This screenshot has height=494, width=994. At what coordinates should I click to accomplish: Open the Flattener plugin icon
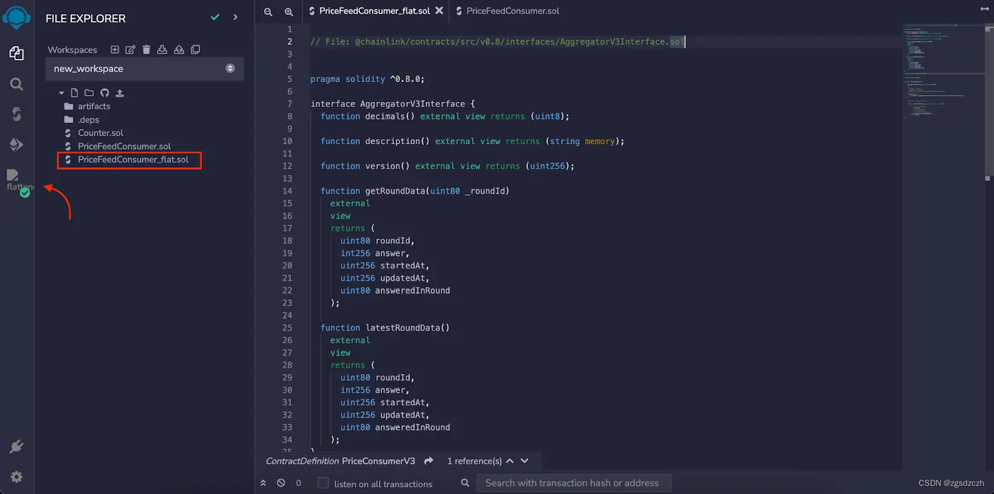18,183
